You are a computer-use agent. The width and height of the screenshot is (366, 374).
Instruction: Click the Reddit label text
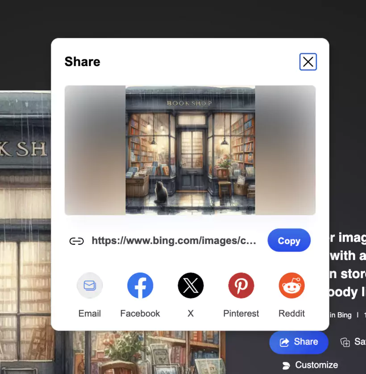291,313
